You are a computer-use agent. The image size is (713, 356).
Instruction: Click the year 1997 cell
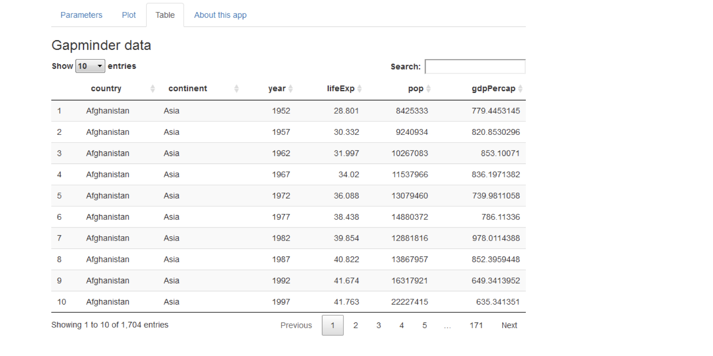tap(281, 302)
